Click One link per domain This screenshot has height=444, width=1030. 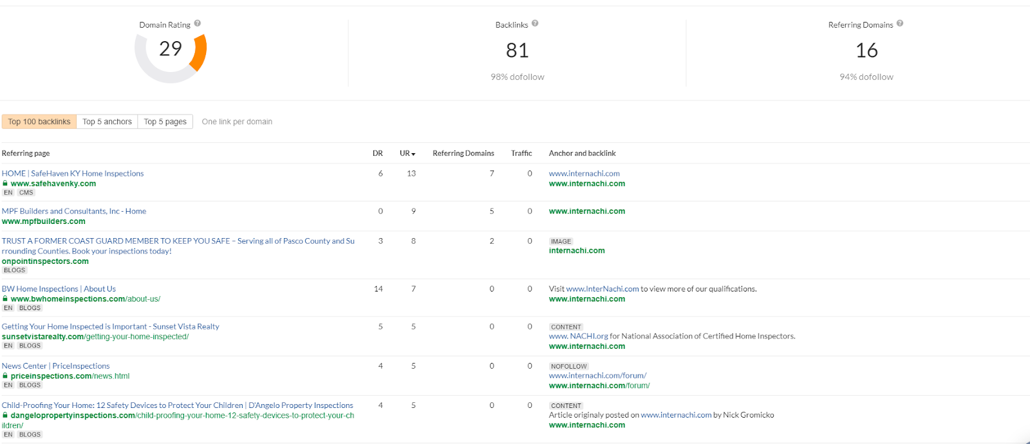(x=237, y=122)
